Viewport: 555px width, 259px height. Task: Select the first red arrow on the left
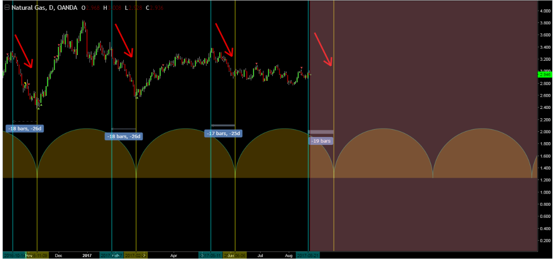coord(24,51)
